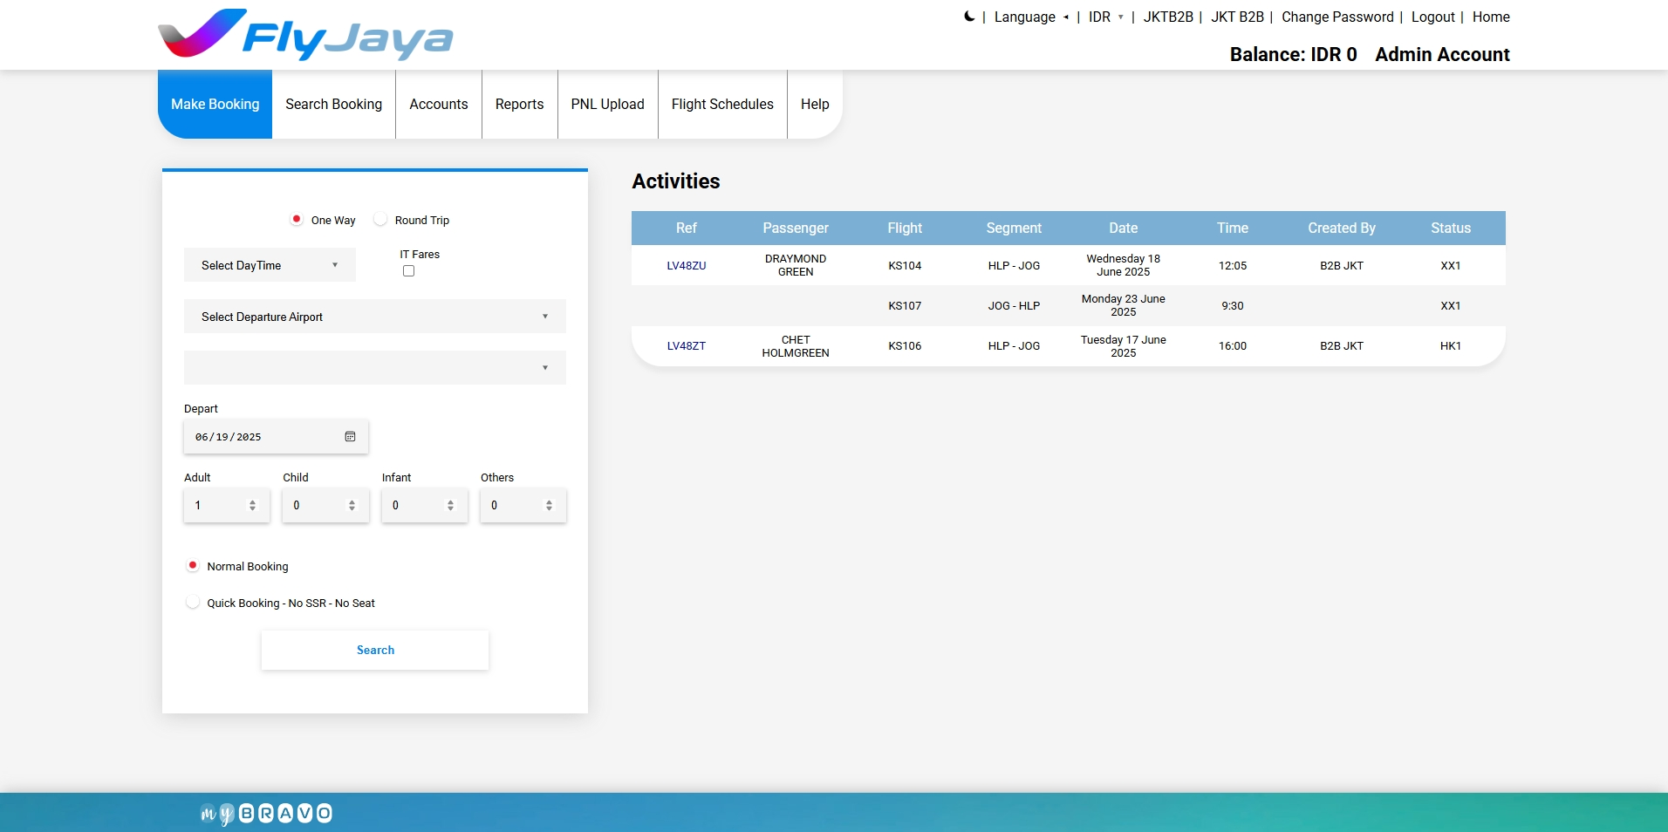
Task: Click the time 16:00 cell
Action: coord(1233,346)
